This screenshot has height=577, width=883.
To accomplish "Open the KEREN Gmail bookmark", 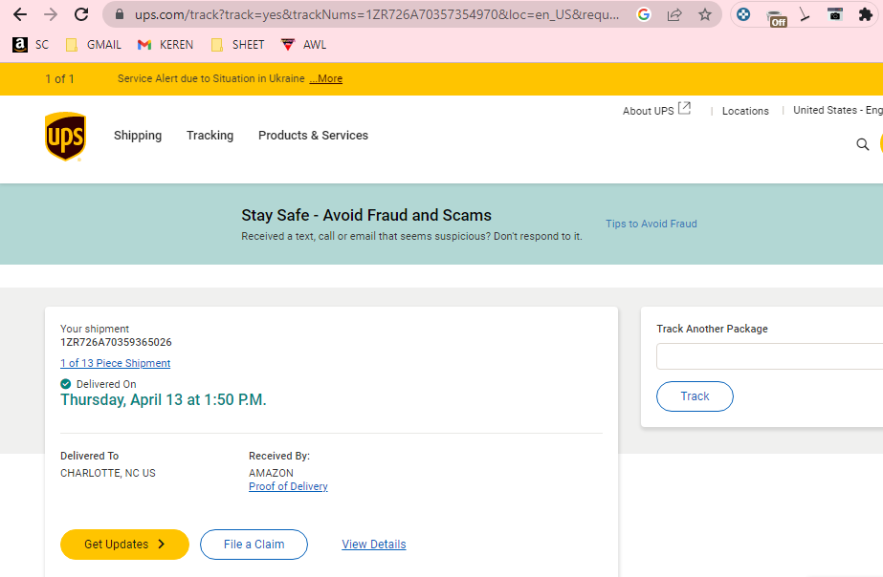I will click(x=166, y=45).
